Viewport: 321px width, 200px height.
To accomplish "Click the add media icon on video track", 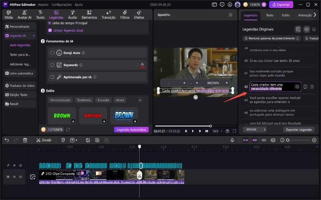I will (33, 177).
